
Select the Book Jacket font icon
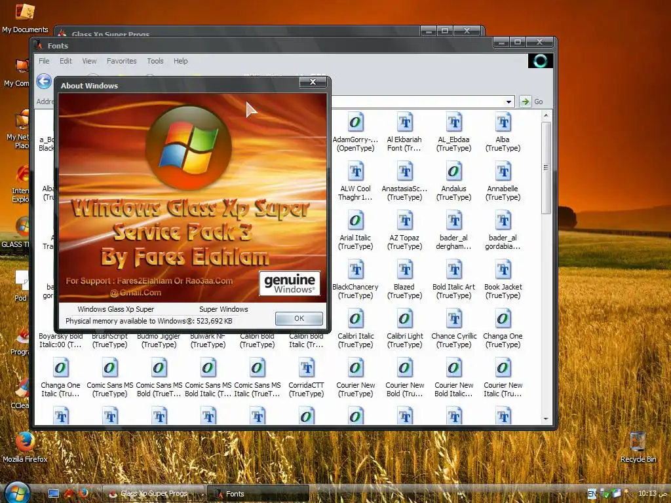[x=503, y=270]
